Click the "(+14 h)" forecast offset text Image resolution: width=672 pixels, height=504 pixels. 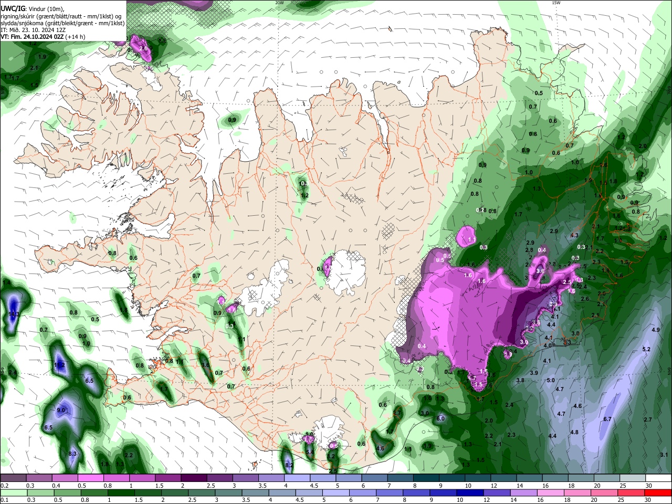[x=76, y=37]
